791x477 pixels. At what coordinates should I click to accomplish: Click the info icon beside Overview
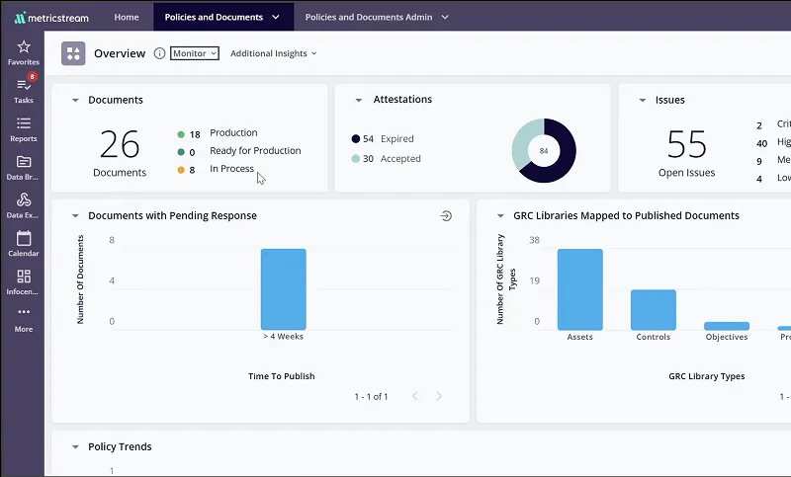(x=159, y=53)
